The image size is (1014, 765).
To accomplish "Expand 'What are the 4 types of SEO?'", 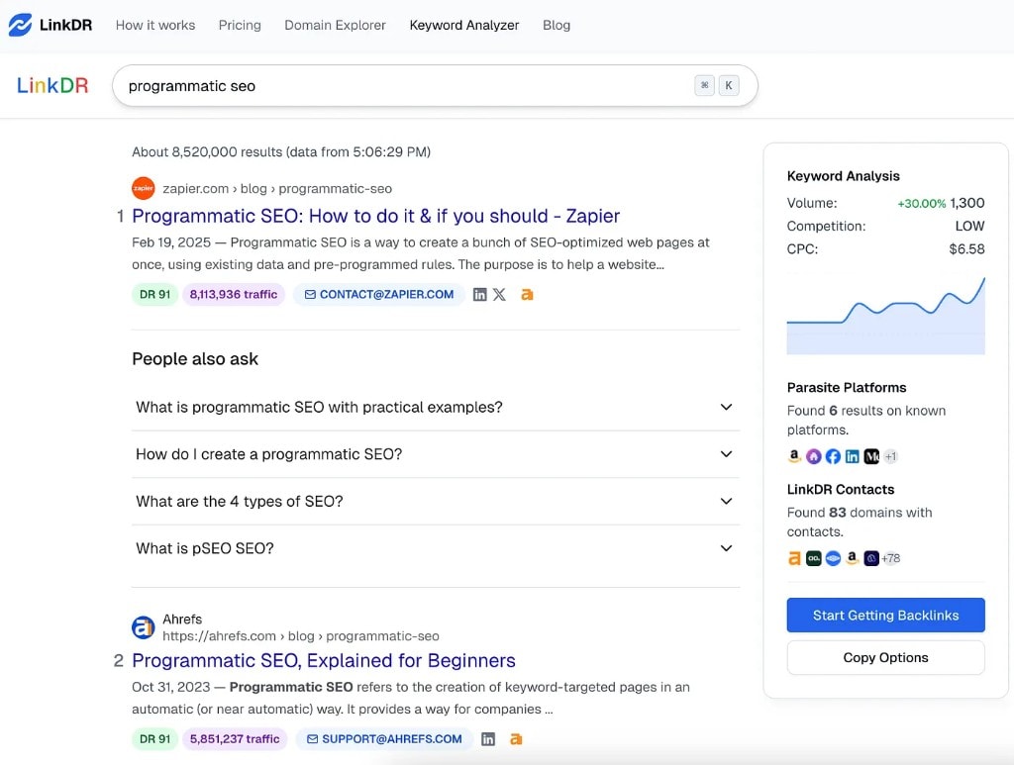I will pos(726,501).
